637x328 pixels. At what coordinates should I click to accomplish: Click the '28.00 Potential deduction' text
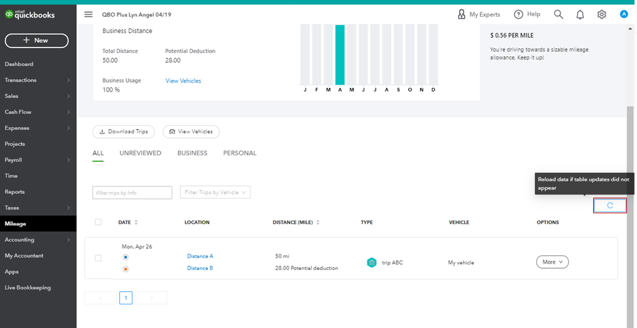[307, 268]
